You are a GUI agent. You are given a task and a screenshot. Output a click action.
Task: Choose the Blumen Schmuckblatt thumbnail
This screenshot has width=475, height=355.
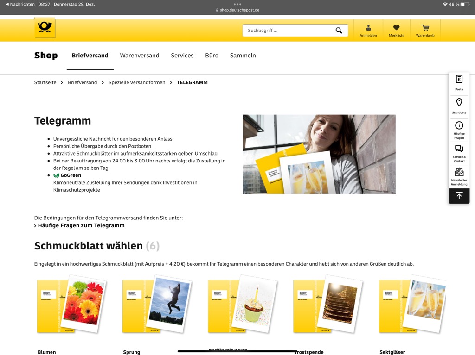72,305
